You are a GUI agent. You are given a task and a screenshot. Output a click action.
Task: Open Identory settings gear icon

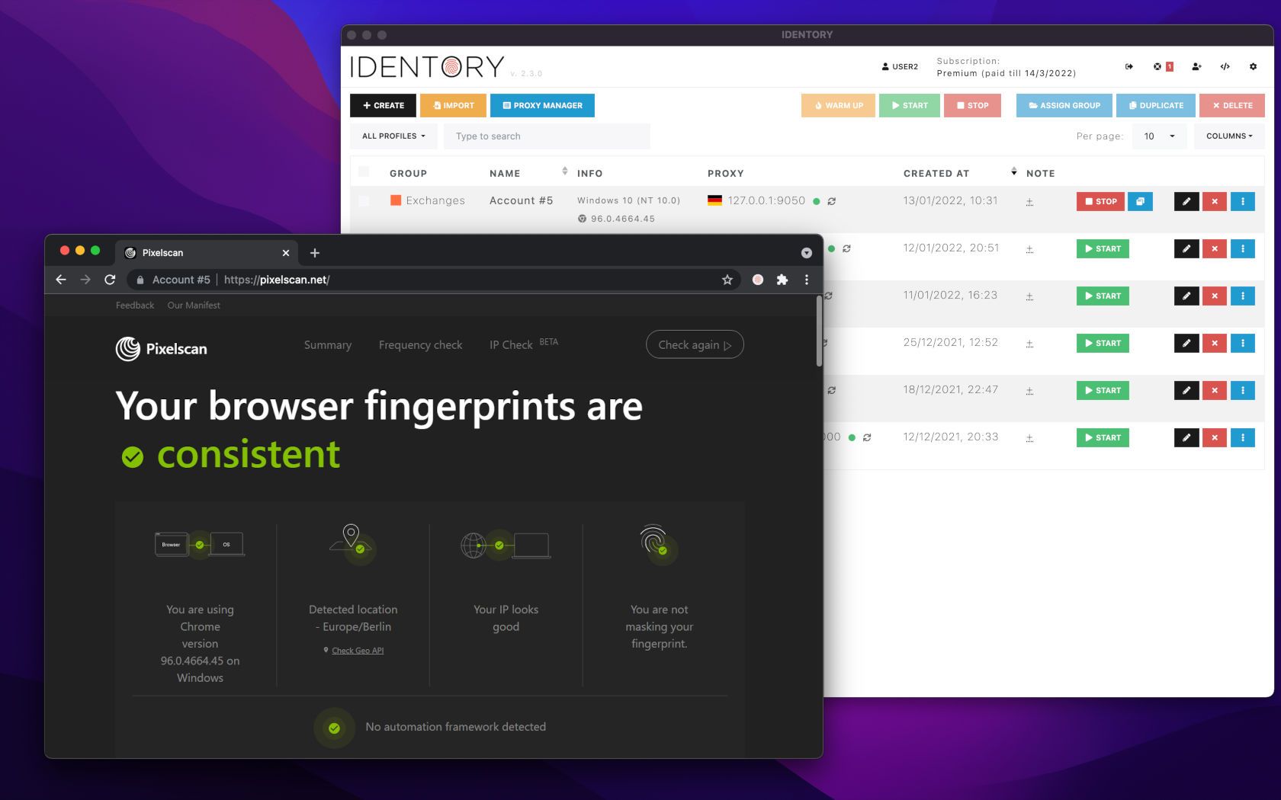[x=1253, y=67]
